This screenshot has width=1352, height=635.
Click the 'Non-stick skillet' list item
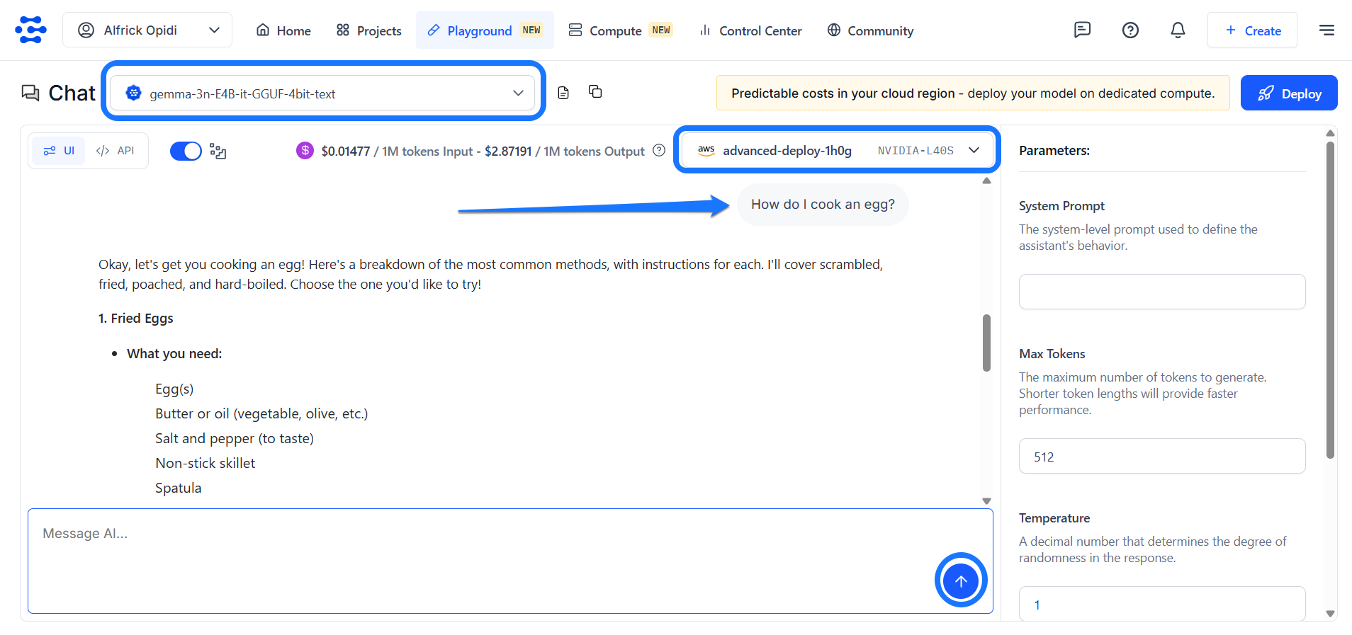click(205, 463)
